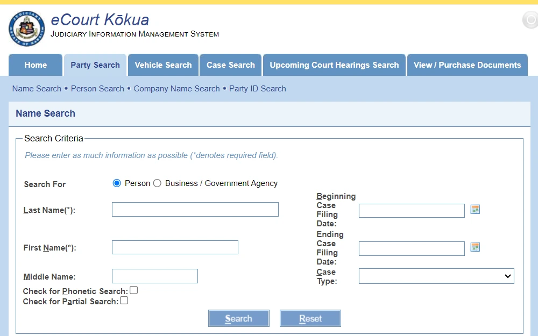The image size is (538, 336).
Task: Open calendar picker for Ending Case Filing Date
Action: tap(475, 247)
